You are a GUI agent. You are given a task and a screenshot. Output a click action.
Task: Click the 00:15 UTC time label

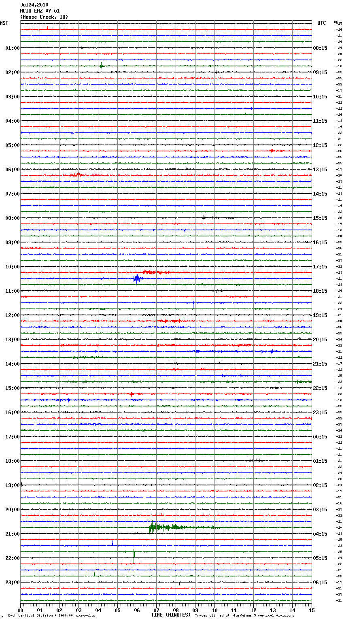click(320, 437)
